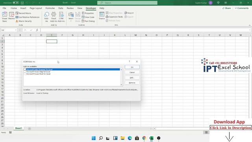Open the Name Box dropdown arrow
The width and height of the screenshot is (252, 142).
(16, 30)
